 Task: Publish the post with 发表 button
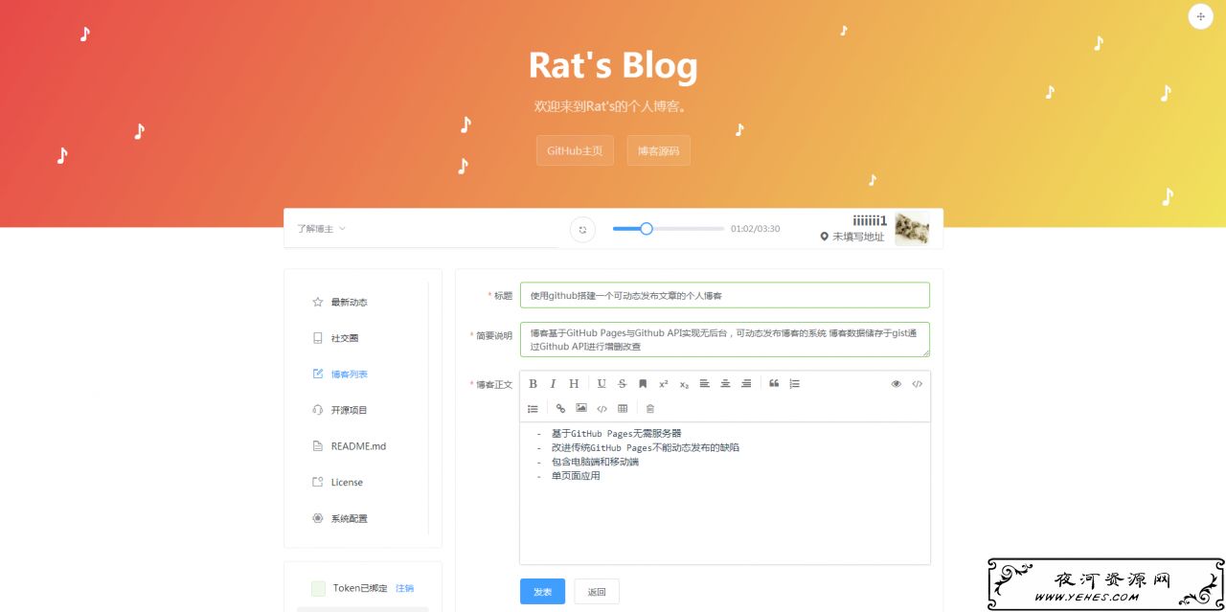[x=542, y=592]
